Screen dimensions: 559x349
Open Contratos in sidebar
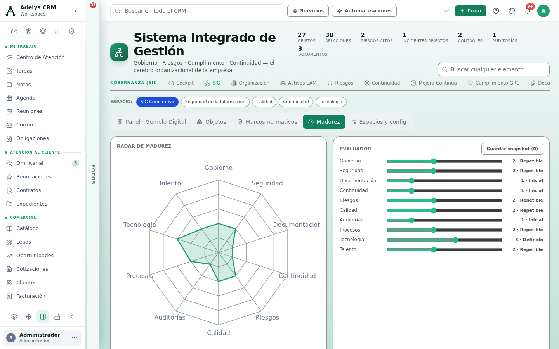coord(43,190)
